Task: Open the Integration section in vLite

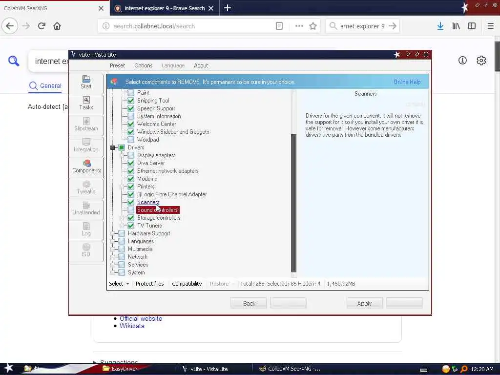Action: (86, 146)
